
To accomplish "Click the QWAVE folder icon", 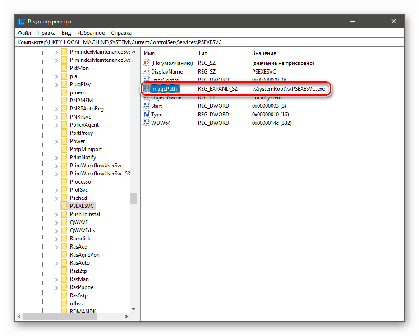I will tap(64, 222).
